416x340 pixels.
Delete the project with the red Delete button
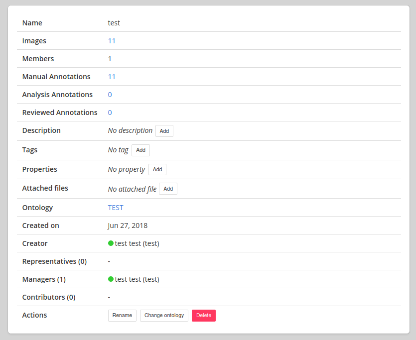tap(203, 315)
